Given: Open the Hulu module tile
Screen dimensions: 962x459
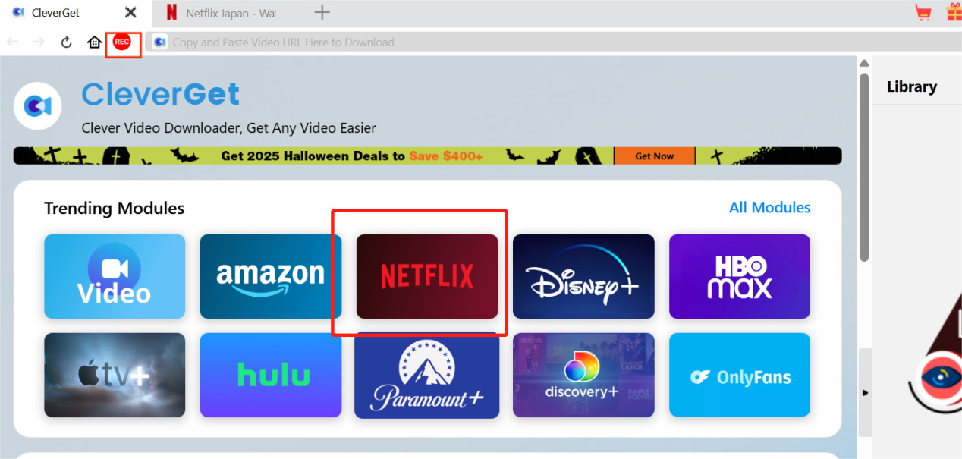Looking at the screenshot, I should pos(270,375).
